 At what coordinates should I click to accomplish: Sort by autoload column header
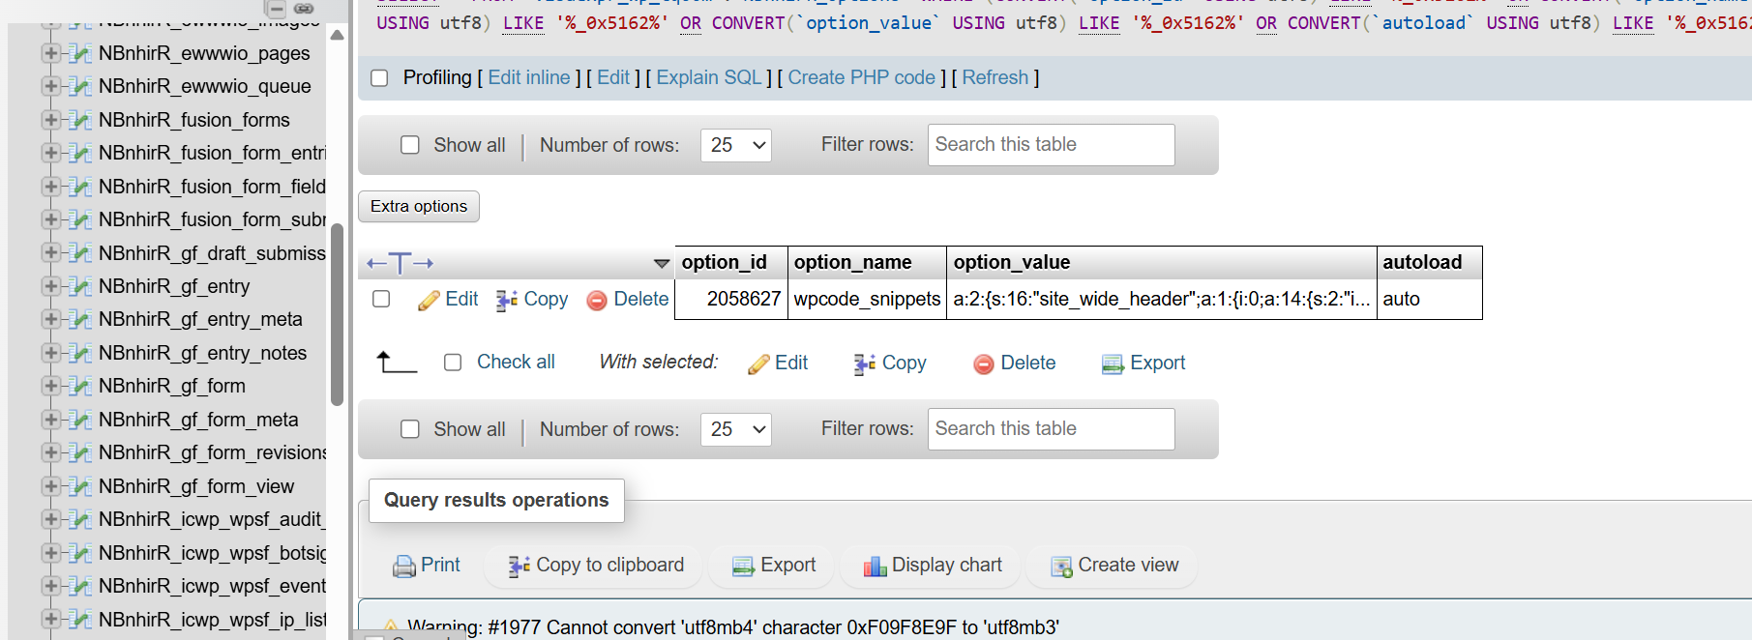(x=1422, y=262)
